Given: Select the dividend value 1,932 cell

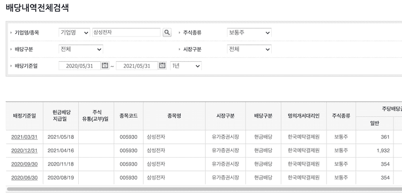Looking at the screenshot, I should pos(375,151).
